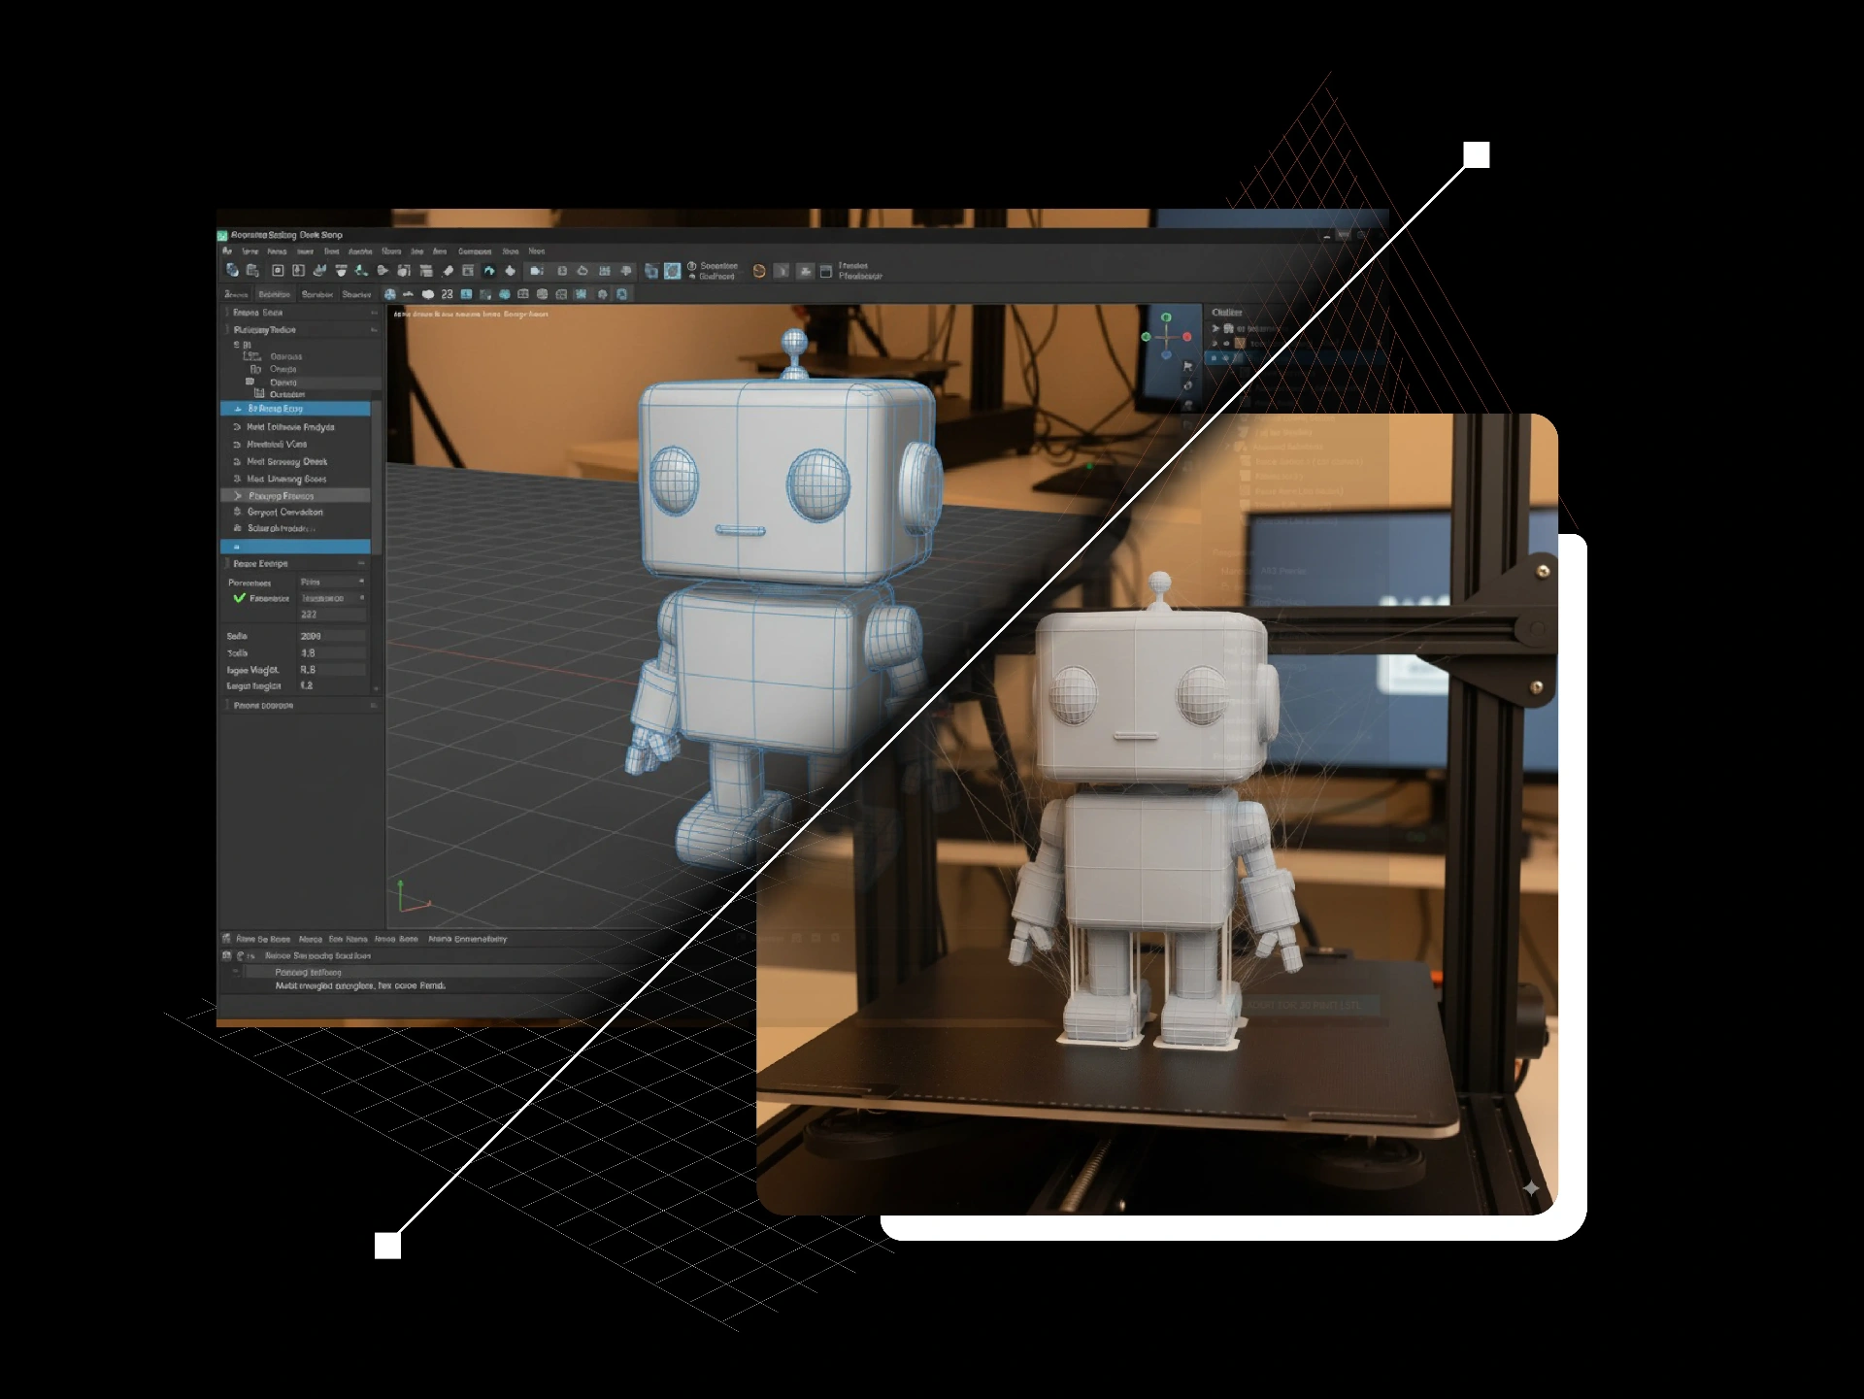Viewport: 1864px width, 1399px height.
Task: Click the "4.8" value field
Action: [x=332, y=653]
